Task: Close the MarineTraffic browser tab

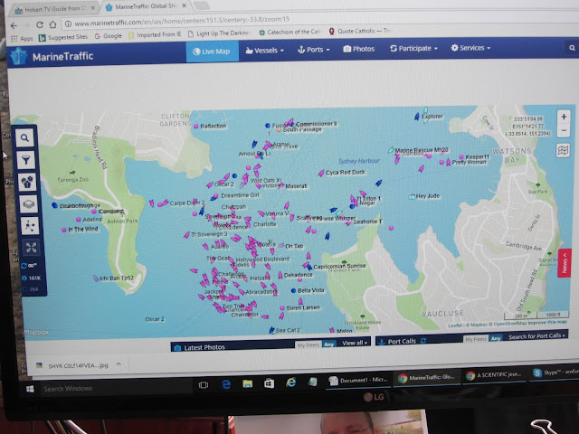Action: click(185, 6)
